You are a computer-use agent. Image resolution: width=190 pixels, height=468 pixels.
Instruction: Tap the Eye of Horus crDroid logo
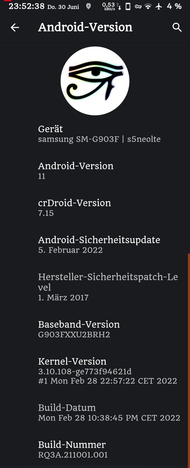click(x=95, y=81)
